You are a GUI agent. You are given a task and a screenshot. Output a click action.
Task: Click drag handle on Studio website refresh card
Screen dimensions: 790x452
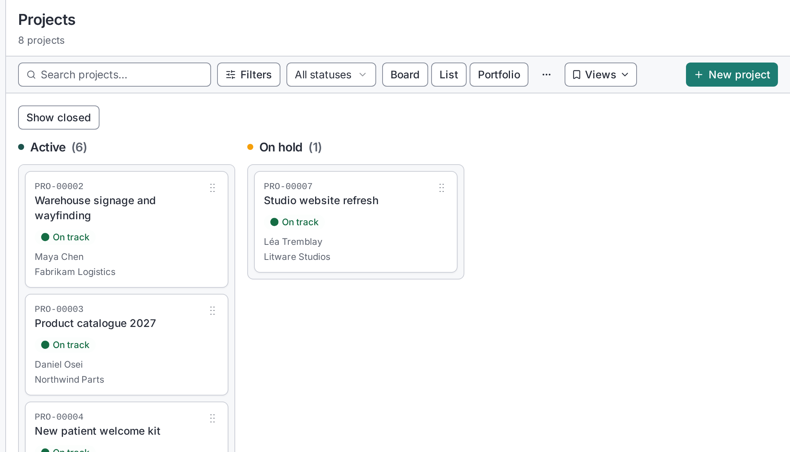coord(442,188)
